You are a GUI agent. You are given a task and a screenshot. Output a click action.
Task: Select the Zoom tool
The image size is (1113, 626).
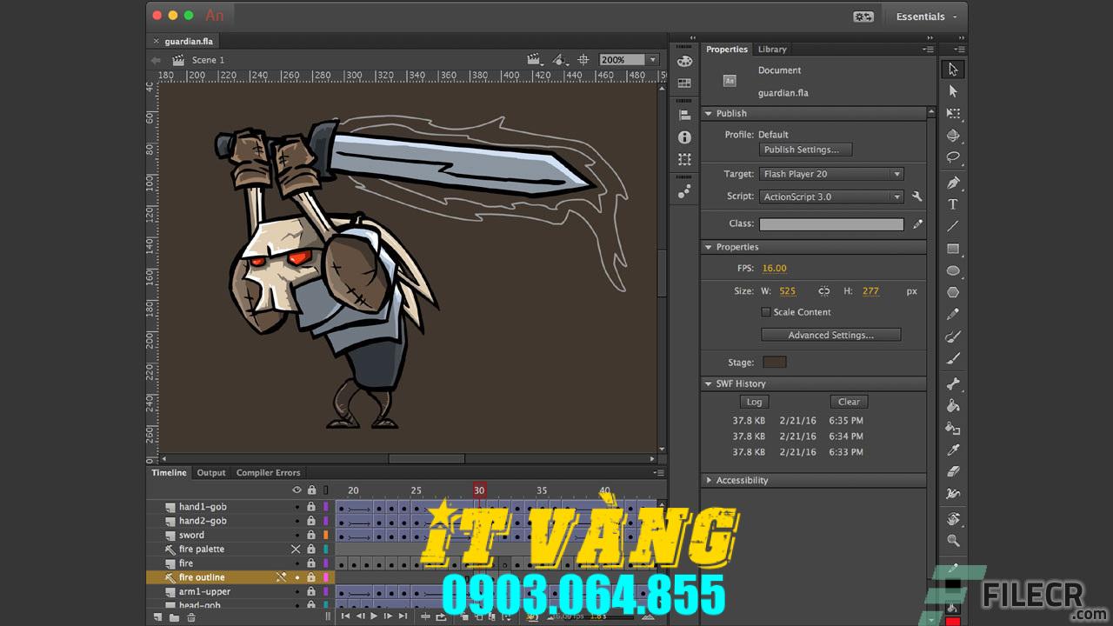coord(952,540)
